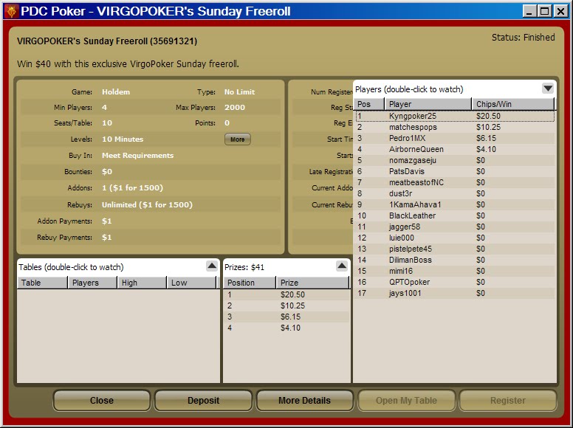Click the Open My Table button
Screen dimensions: 573x428
(x=406, y=400)
